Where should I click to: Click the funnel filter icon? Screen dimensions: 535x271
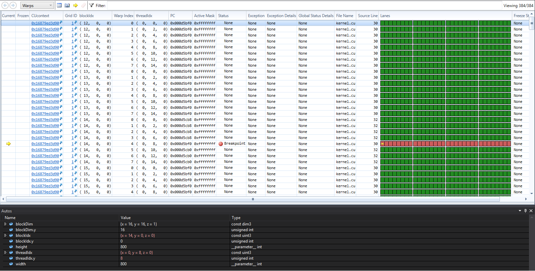[x=91, y=5]
